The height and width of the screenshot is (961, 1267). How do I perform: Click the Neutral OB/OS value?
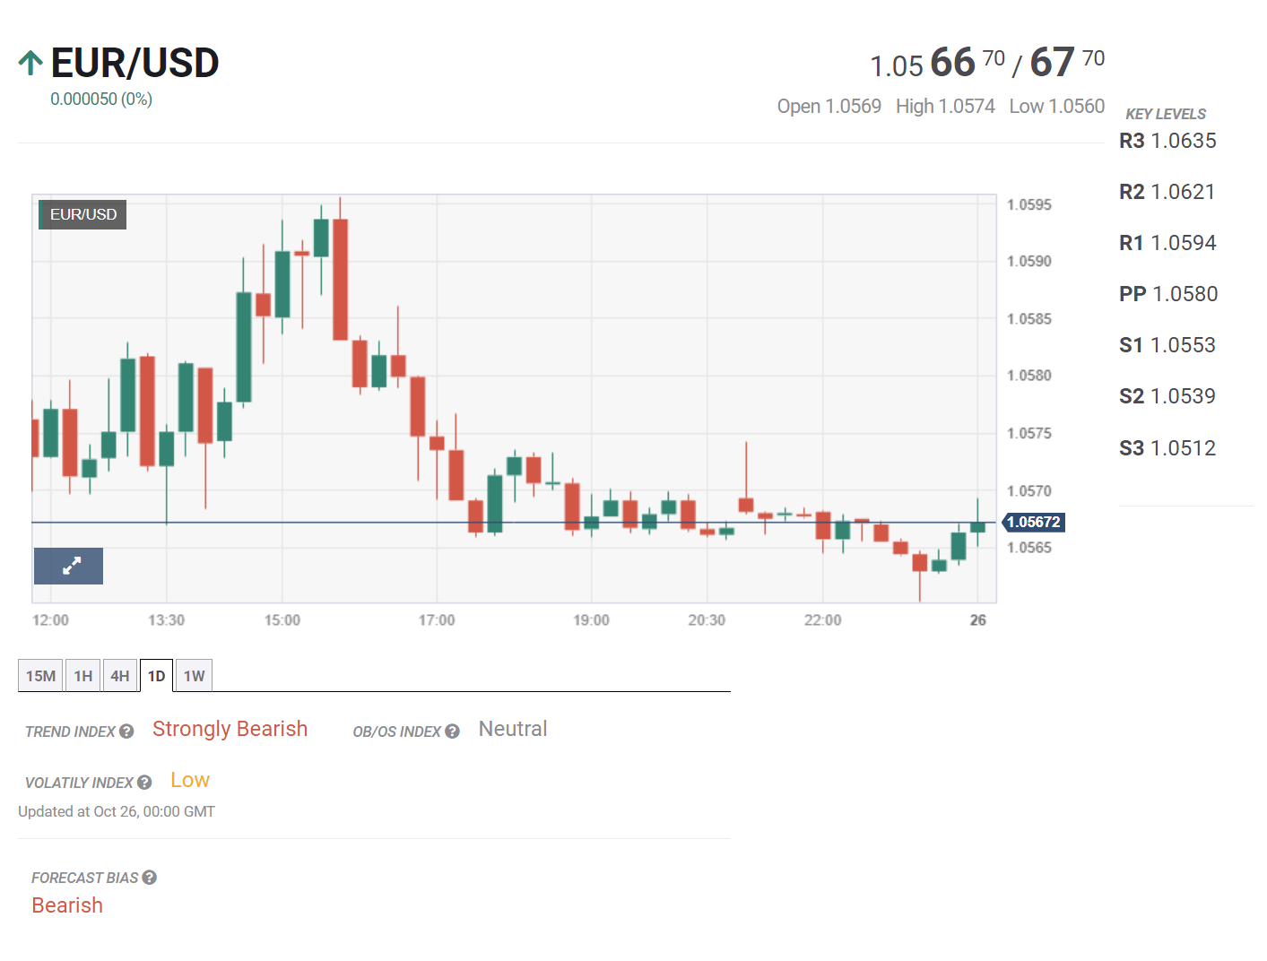pos(513,729)
